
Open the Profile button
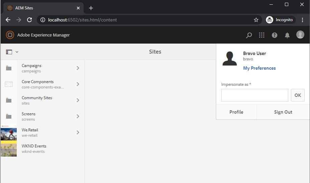tap(236, 112)
